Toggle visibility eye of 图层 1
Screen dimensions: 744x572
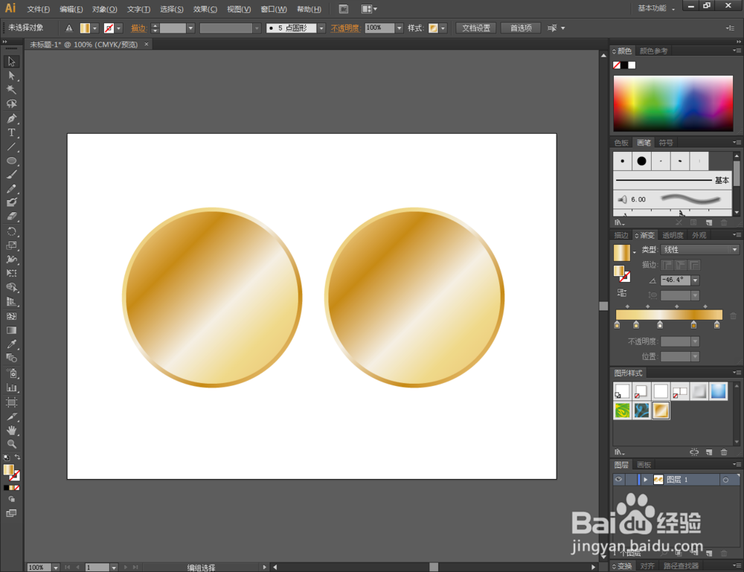(x=618, y=480)
